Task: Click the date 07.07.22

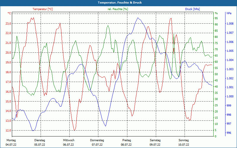Action: (97, 145)
